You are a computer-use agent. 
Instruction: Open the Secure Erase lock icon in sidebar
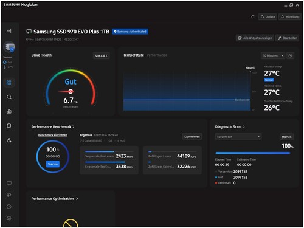point(9,140)
